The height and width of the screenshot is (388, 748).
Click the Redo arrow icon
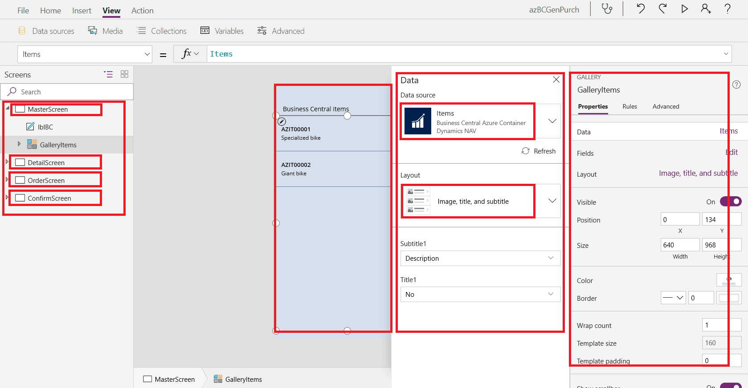coord(662,8)
